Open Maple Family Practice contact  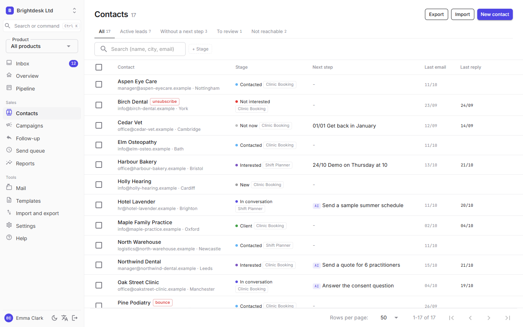[145, 222]
